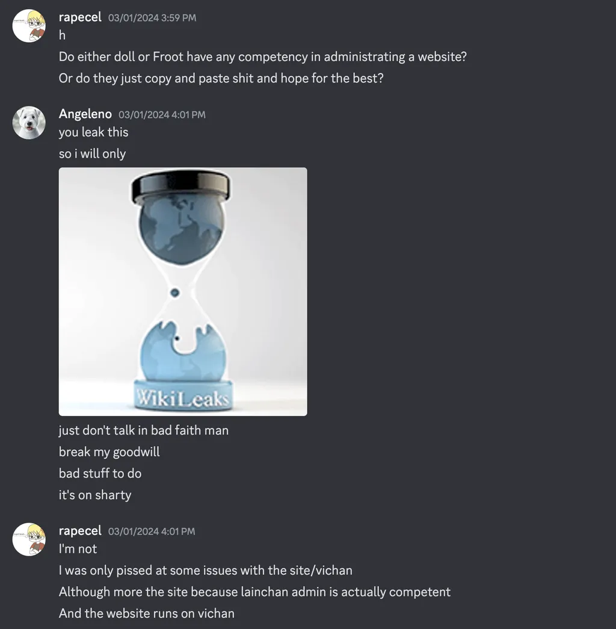This screenshot has width=616, height=629.
Task: Select the message 'so i will only'
Action: click(x=92, y=153)
